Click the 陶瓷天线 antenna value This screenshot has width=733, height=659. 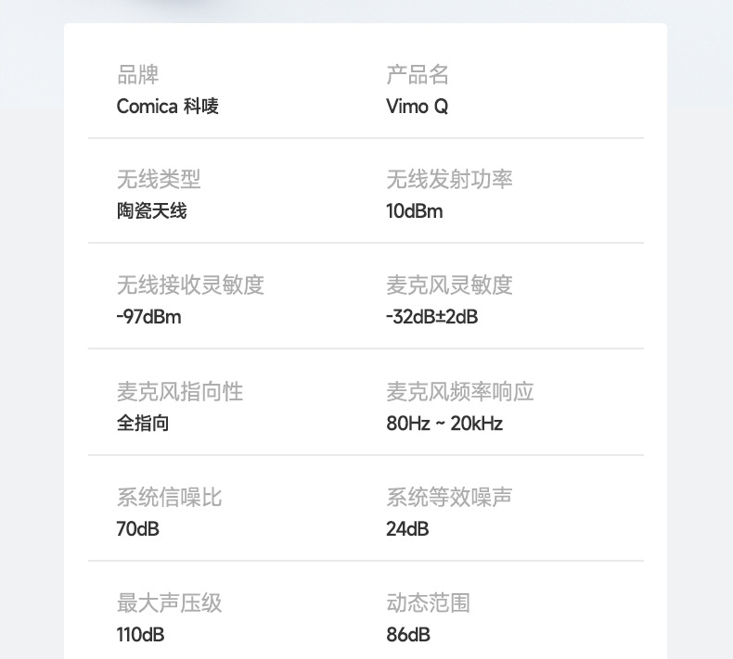click(151, 211)
